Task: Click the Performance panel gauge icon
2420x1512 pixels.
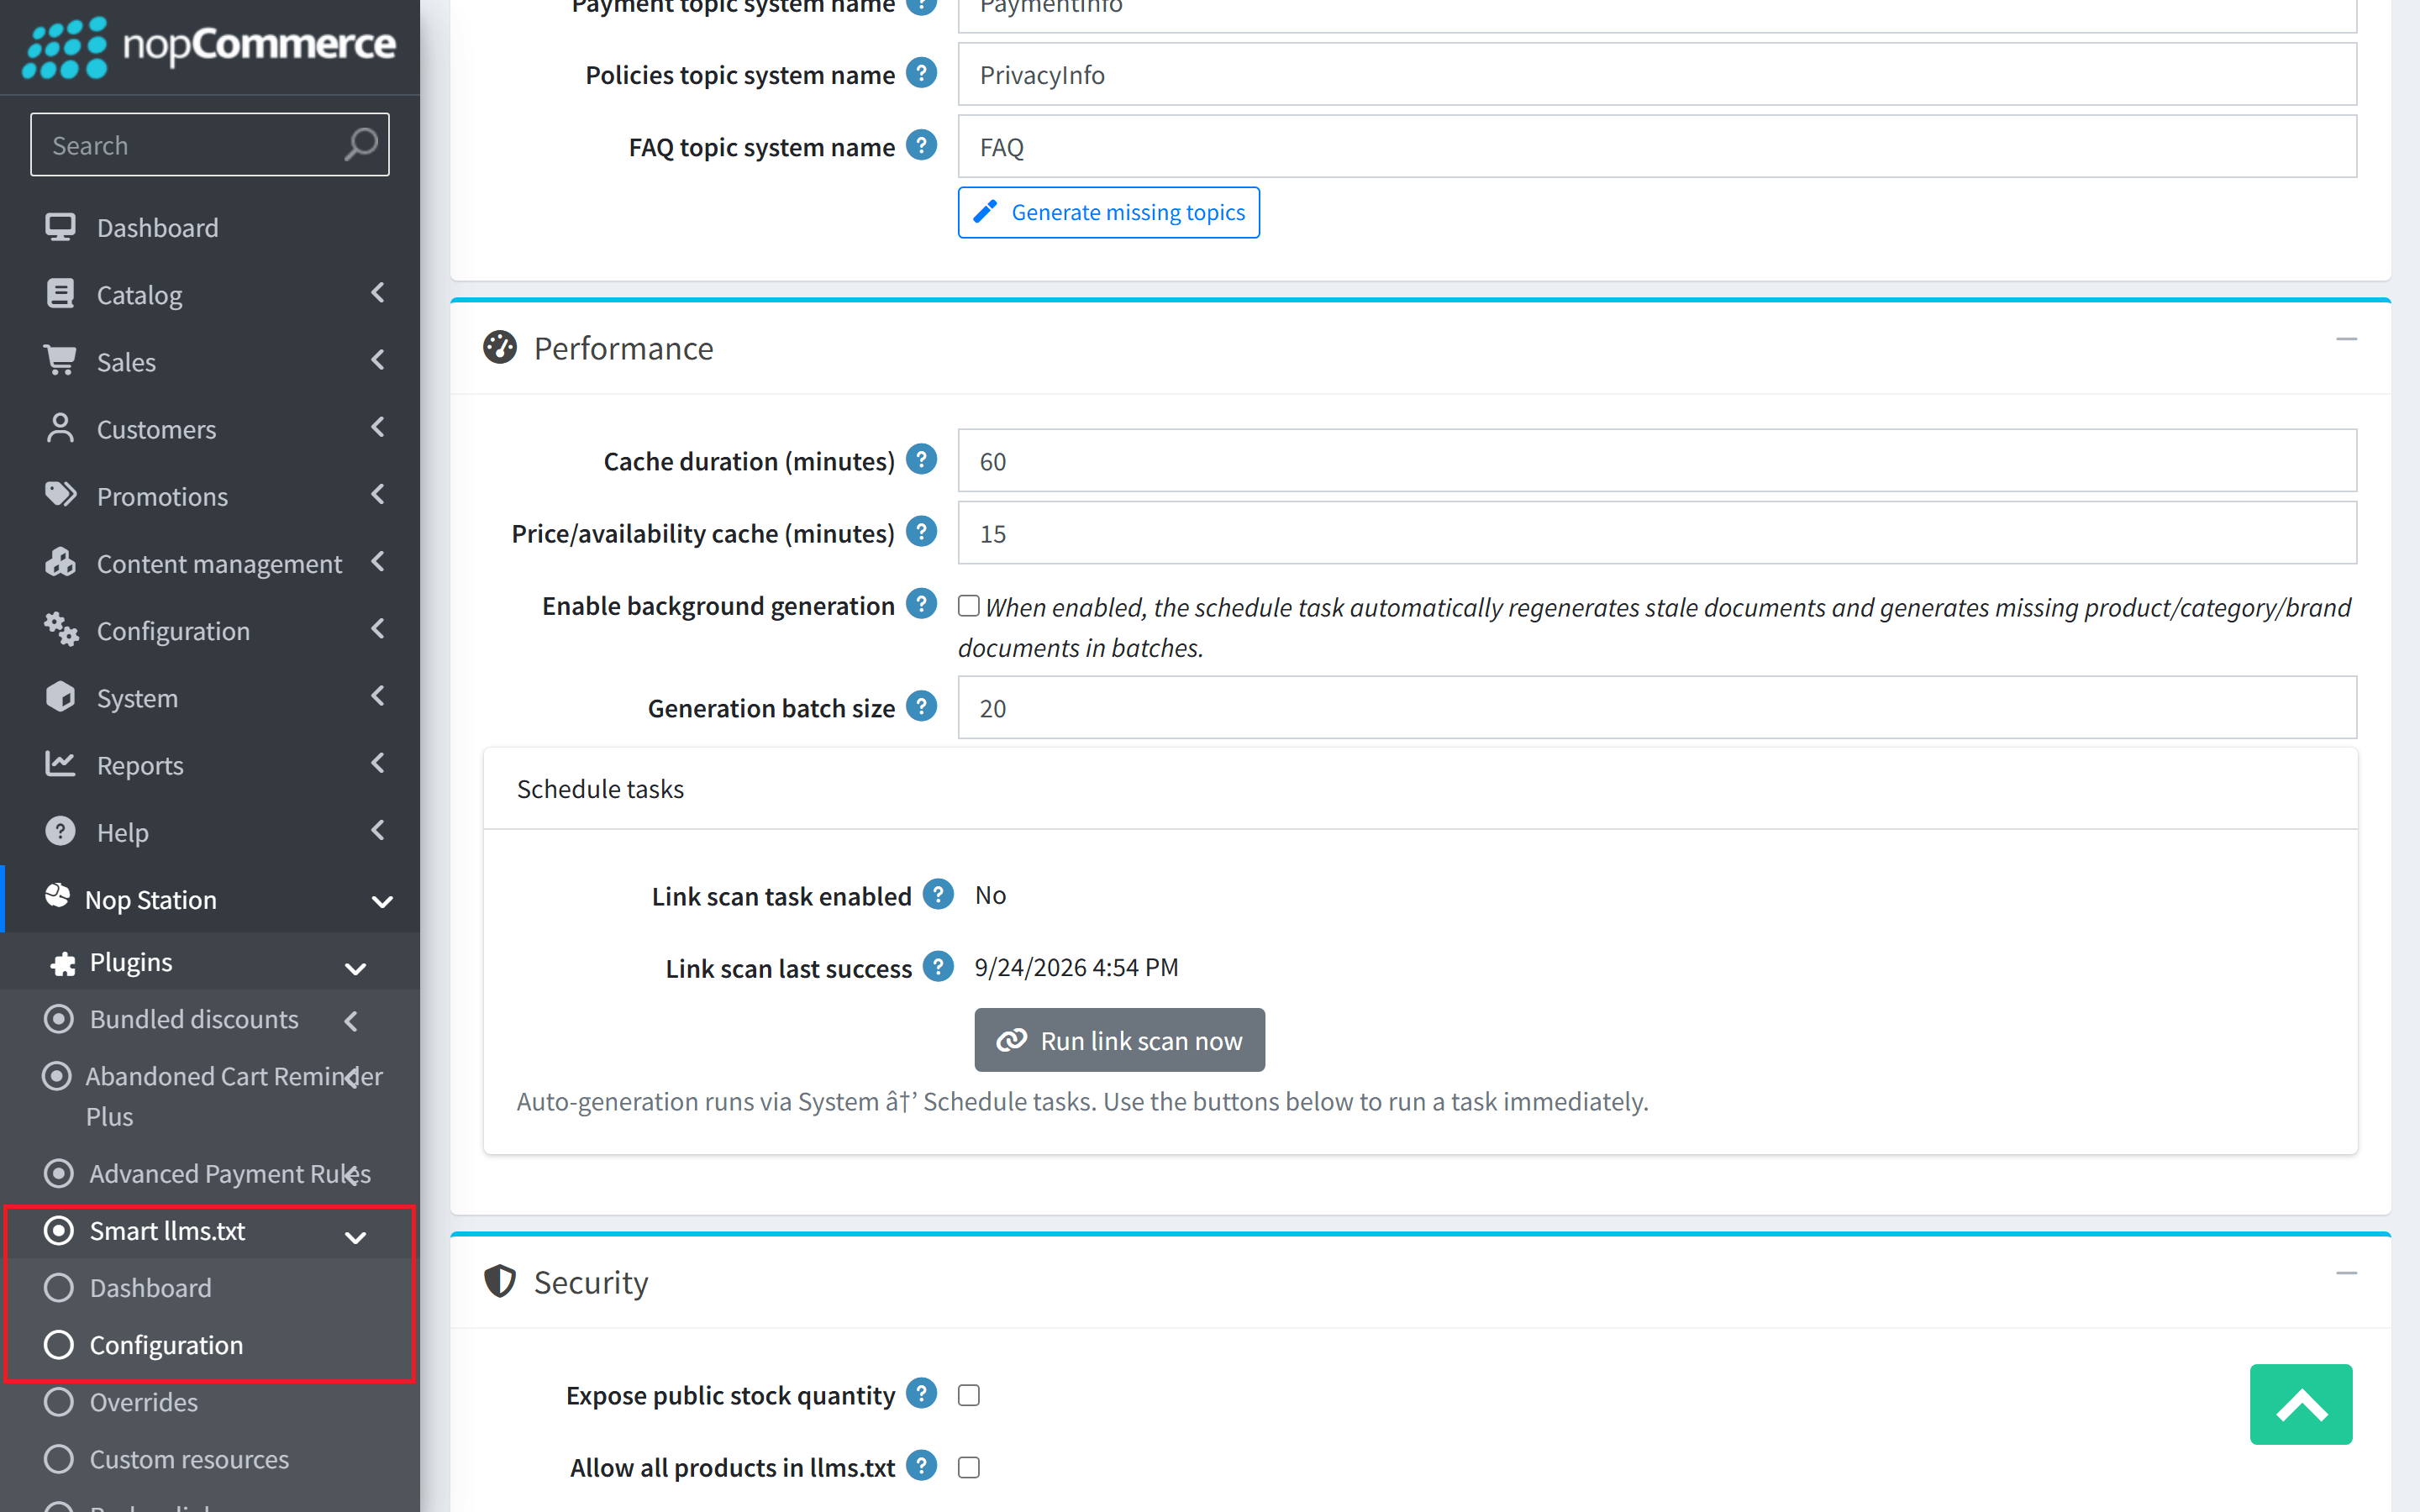Action: point(500,348)
